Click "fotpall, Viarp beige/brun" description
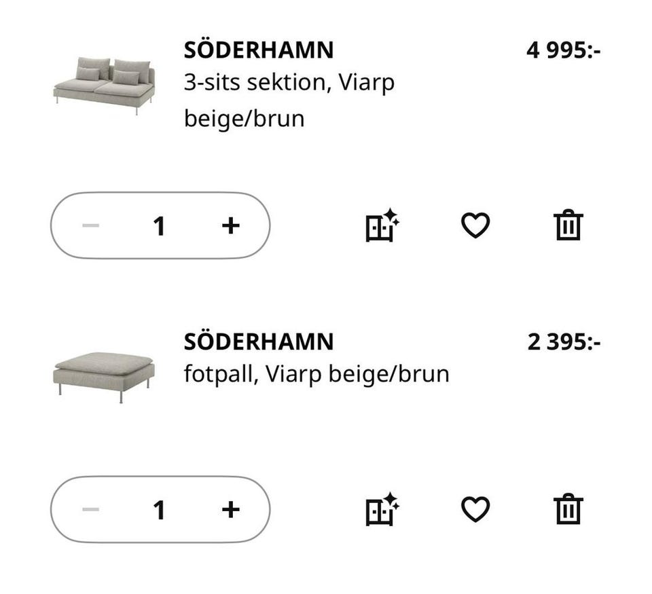Image resolution: width=652 pixels, height=594 pixels. pyautogui.click(x=316, y=373)
